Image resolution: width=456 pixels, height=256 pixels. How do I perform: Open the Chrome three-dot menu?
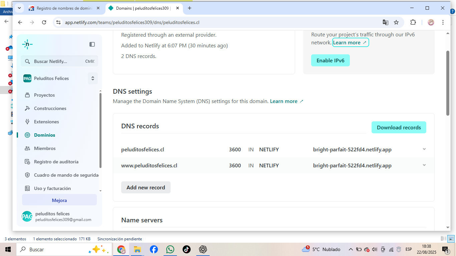tap(443, 22)
